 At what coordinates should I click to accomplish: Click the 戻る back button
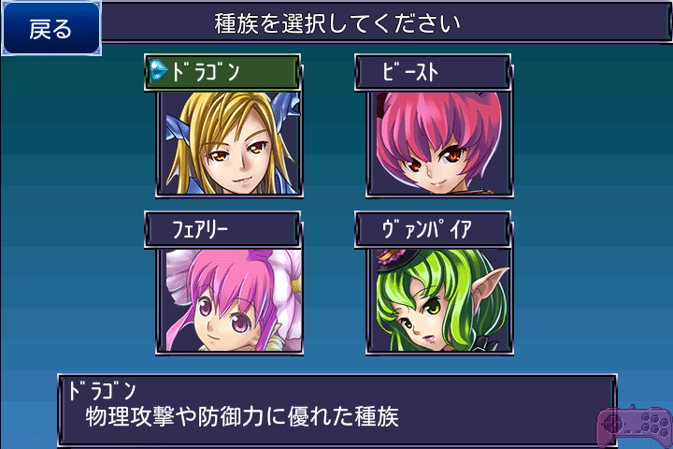[51, 28]
